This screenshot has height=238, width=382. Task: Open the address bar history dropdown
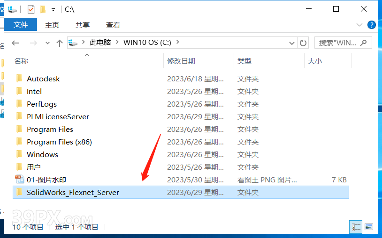click(292, 43)
